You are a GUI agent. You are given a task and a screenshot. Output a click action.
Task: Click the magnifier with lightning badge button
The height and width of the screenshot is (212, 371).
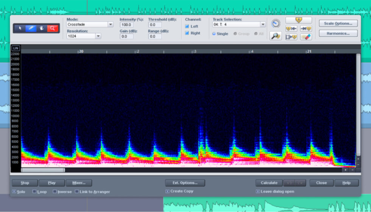[x=276, y=36]
